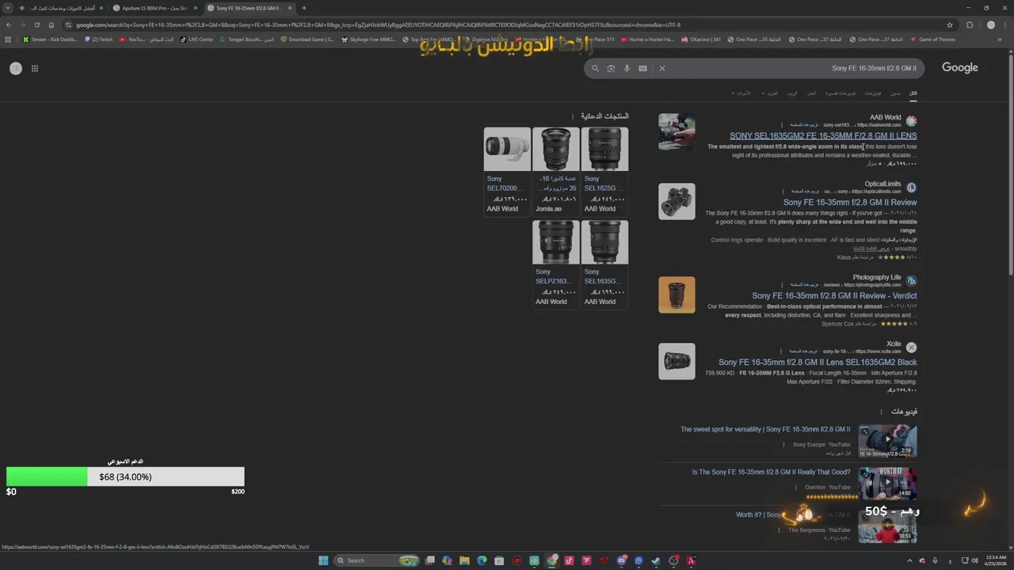Open Windows Start menu
This screenshot has width=1014, height=570.
pos(323,560)
